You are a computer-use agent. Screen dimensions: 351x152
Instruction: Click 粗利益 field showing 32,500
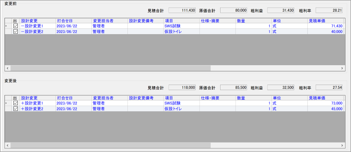281,87
